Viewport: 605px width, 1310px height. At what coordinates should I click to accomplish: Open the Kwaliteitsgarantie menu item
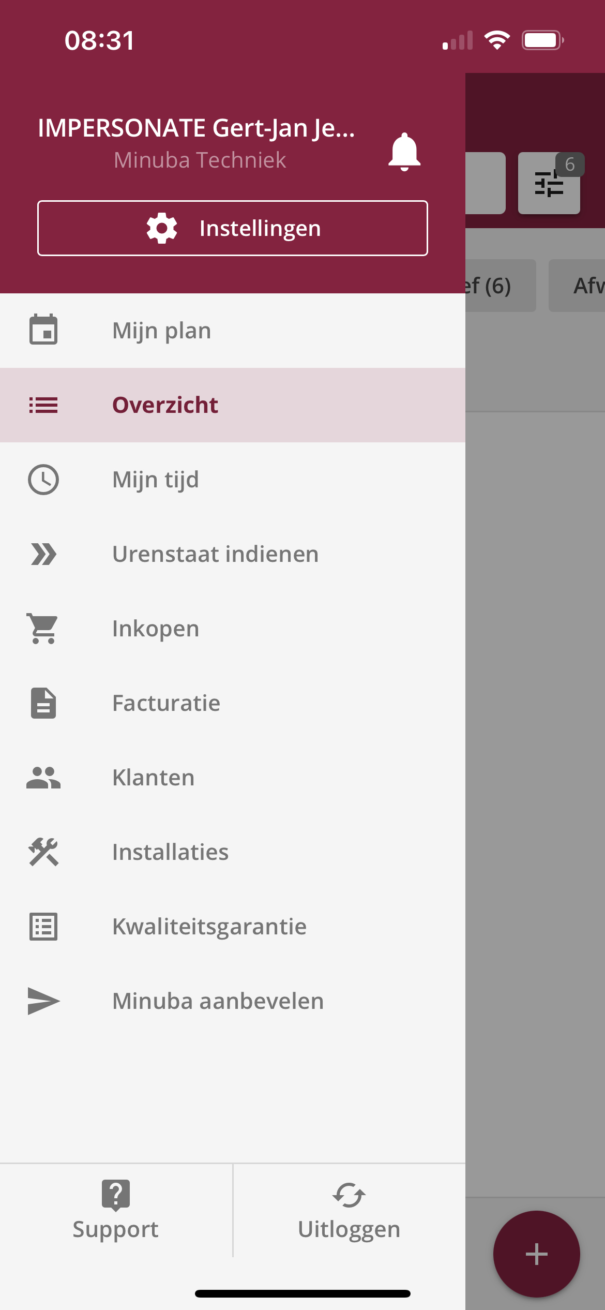[233, 927]
